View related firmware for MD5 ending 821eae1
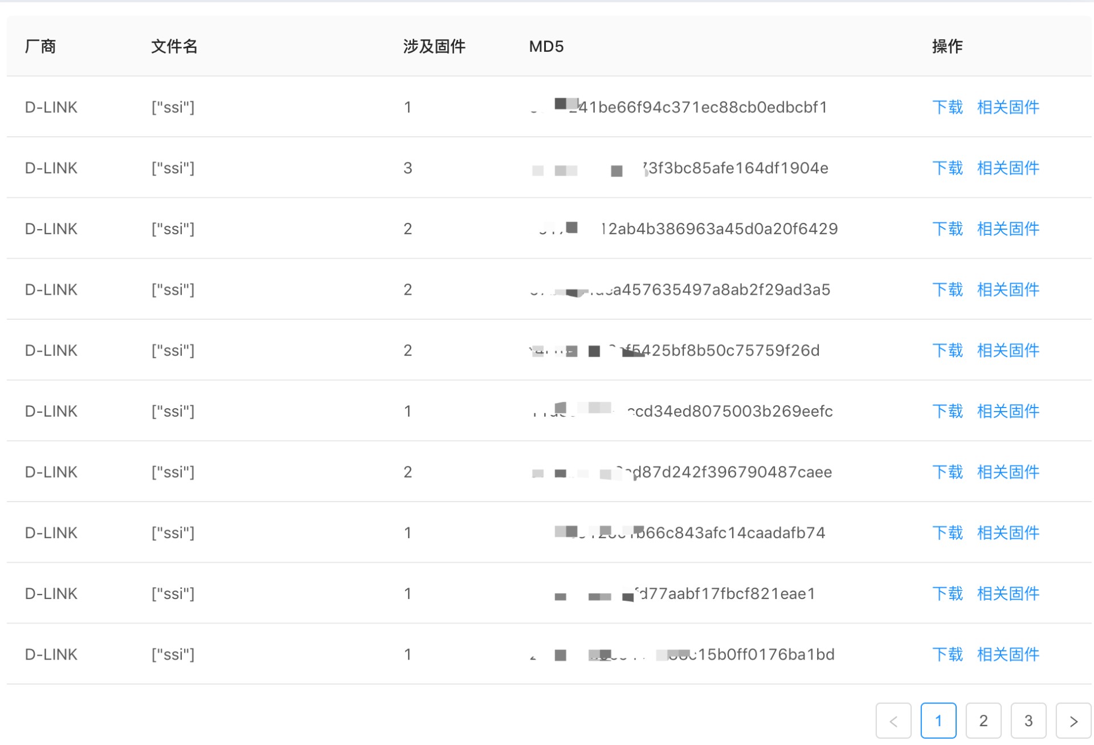The height and width of the screenshot is (745, 1094). pos(1008,594)
